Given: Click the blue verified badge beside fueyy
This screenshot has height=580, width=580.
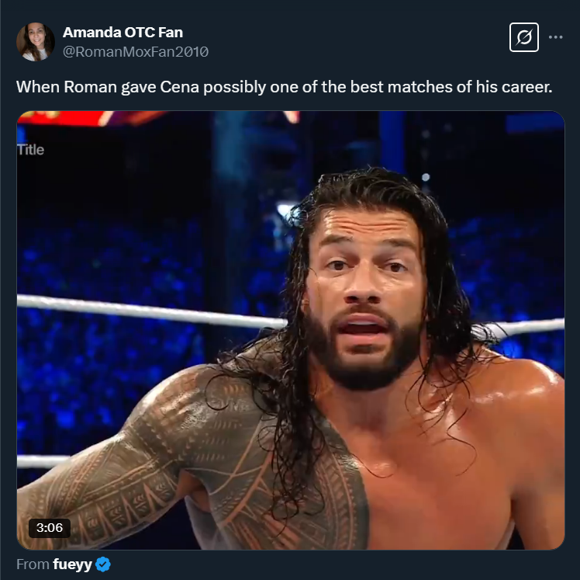Looking at the screenshot, I should click(103, 564).
